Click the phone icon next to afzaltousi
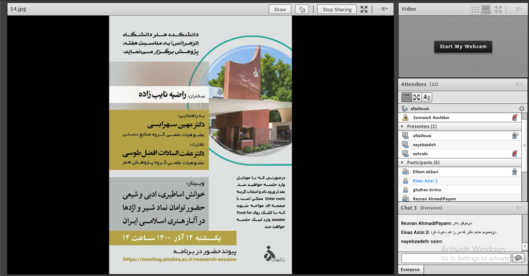Image resolution: width=529 pixels, height=276 pixels. tap(404, 108)
